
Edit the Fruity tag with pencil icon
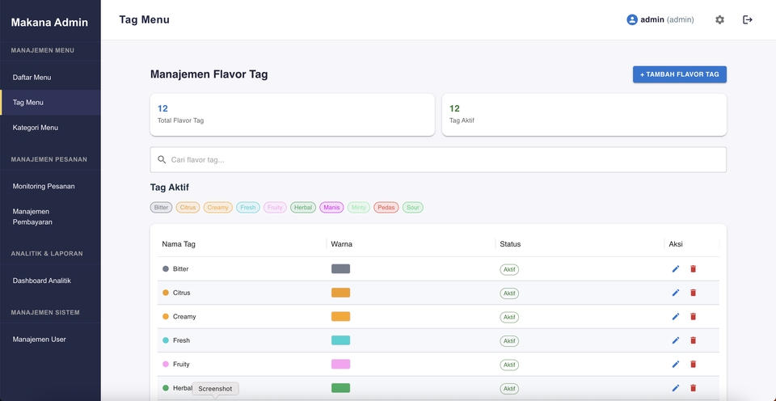(676, 365)
